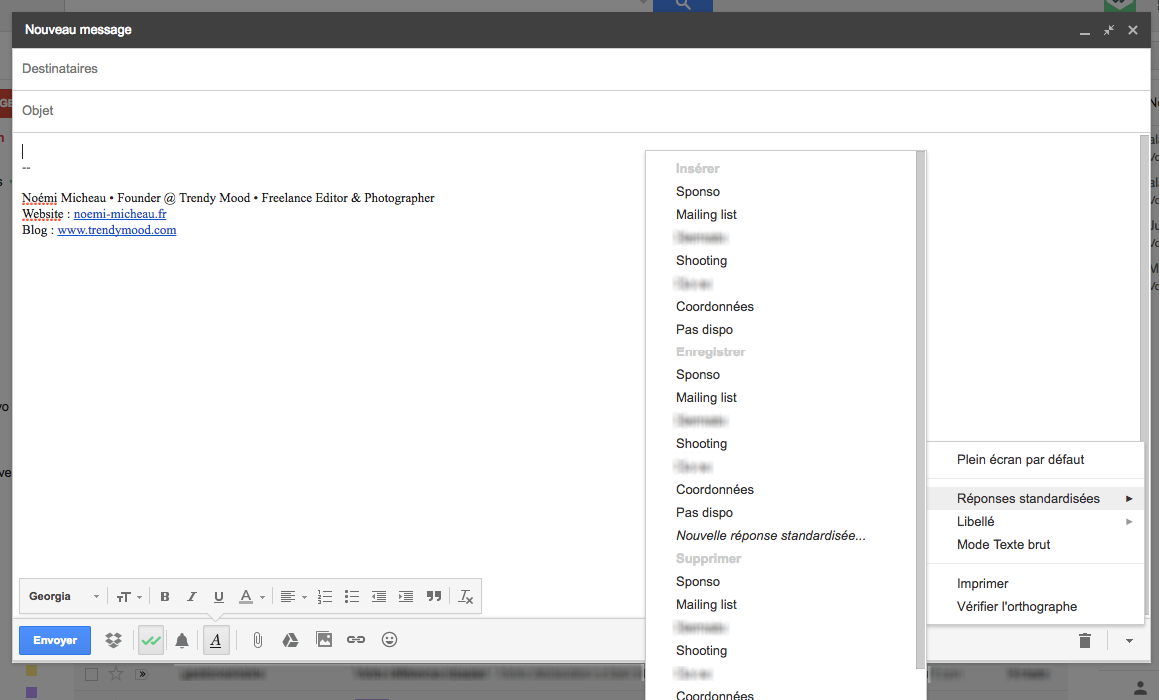Select Nouvelle réponse standardisée menu entry
1159x700 pixels.
click(771, 536)
